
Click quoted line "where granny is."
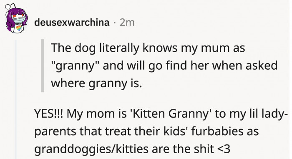point(96,83)
